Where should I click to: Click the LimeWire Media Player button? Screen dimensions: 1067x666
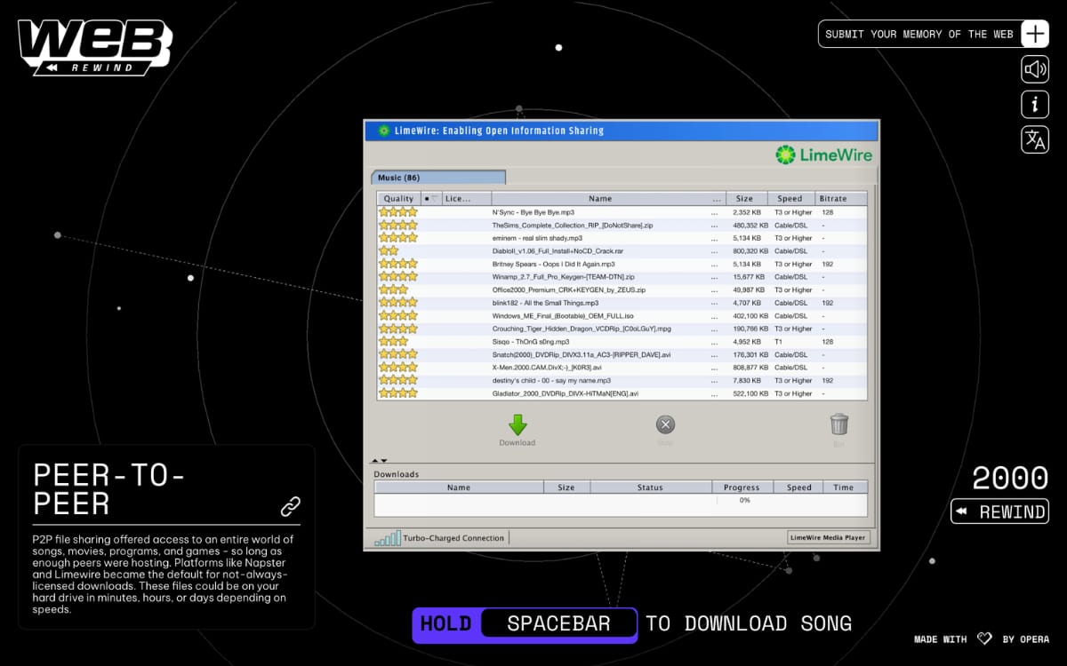point(828,537)
